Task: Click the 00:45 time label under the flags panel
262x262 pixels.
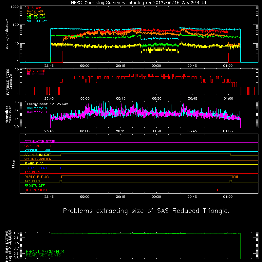Action: (192, 197)
